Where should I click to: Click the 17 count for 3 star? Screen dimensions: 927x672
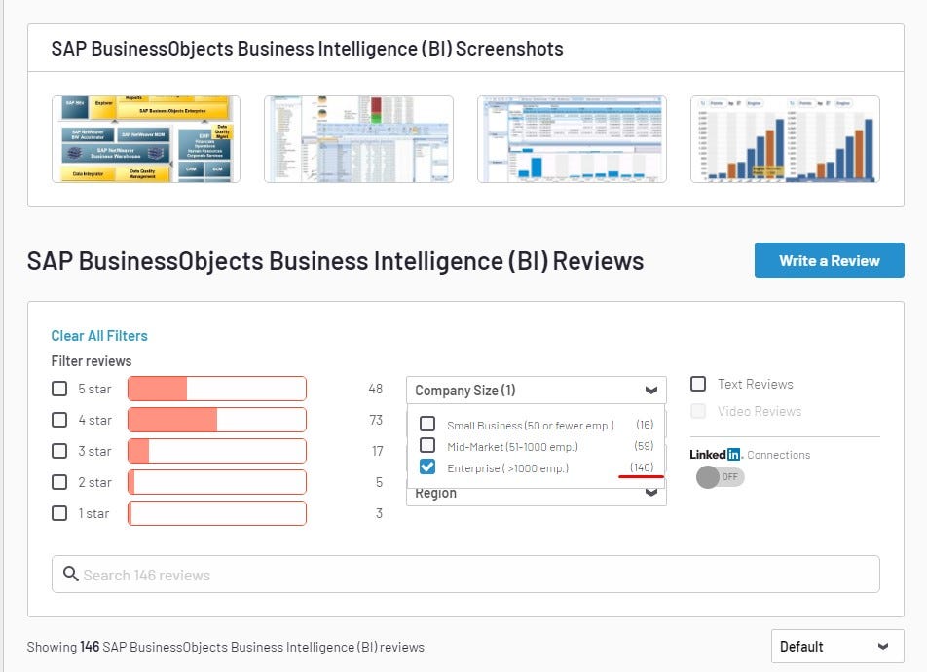(x=377, y=451)
